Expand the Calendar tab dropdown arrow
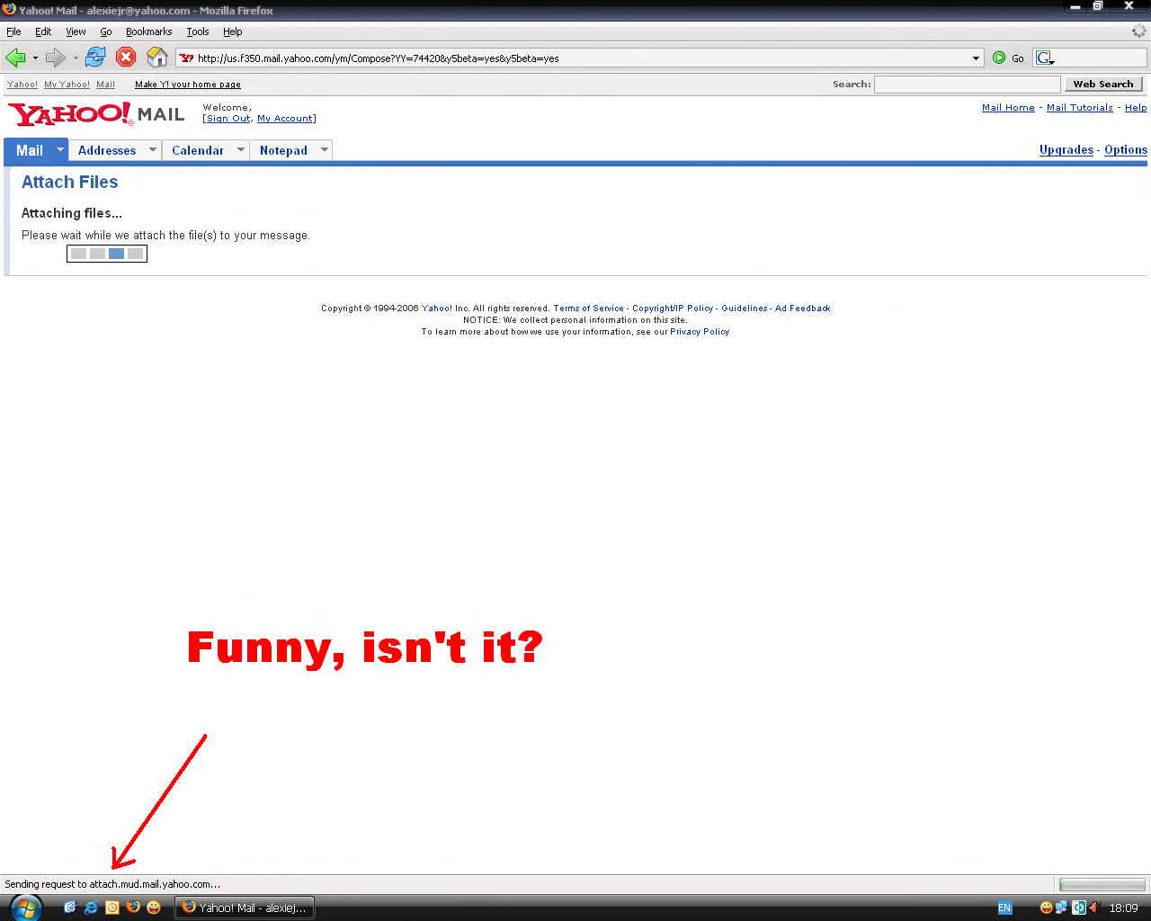This screenshot has height=921, width=1151. tap(240, 149)
